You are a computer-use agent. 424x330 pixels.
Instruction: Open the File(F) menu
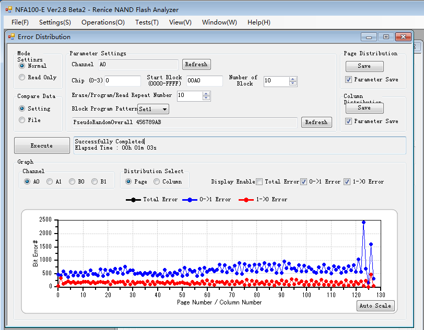(x=20, y=22)
